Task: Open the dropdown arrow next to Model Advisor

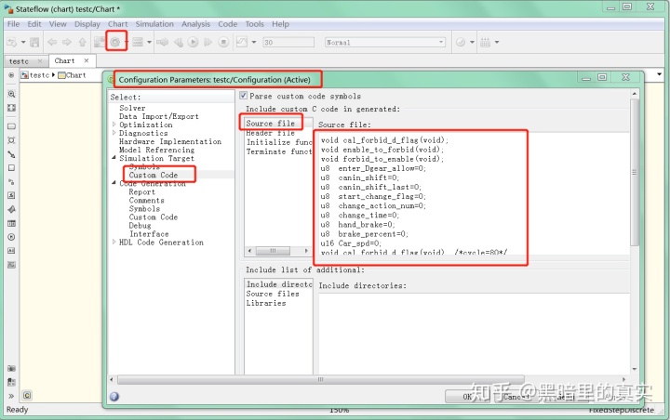Action: click(x=472, y=42)
